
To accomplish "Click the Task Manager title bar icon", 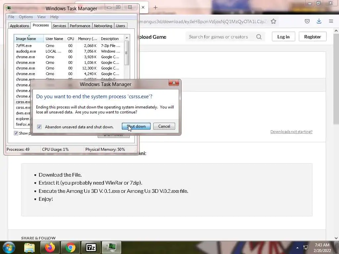I will 9,8.
